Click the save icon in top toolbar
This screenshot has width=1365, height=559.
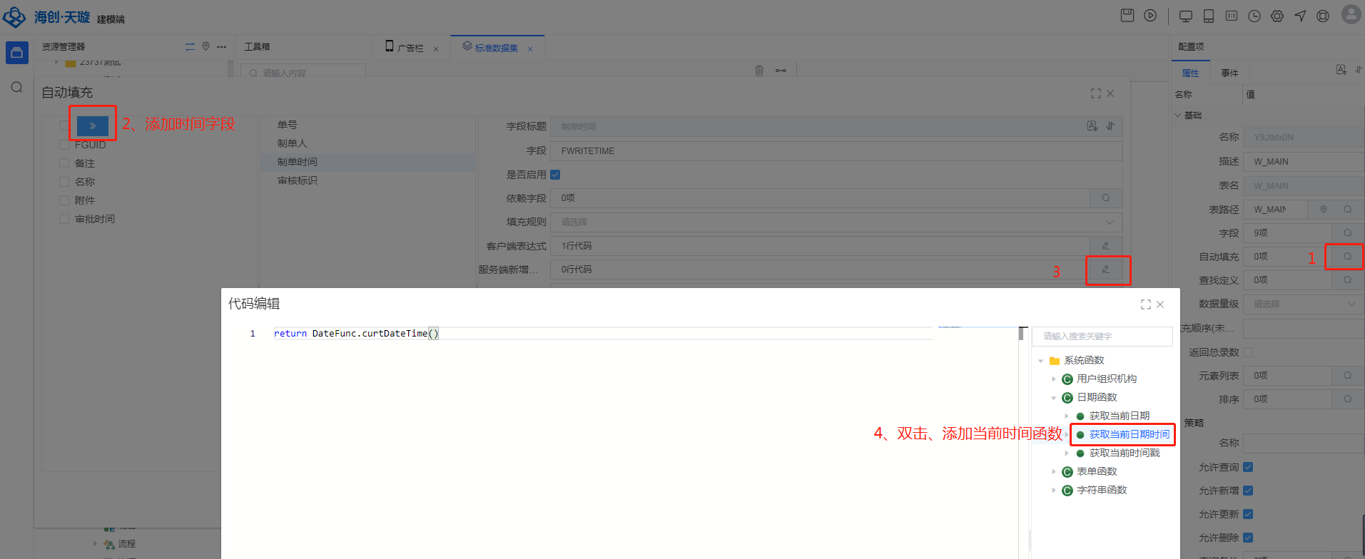click(1127, 16)
